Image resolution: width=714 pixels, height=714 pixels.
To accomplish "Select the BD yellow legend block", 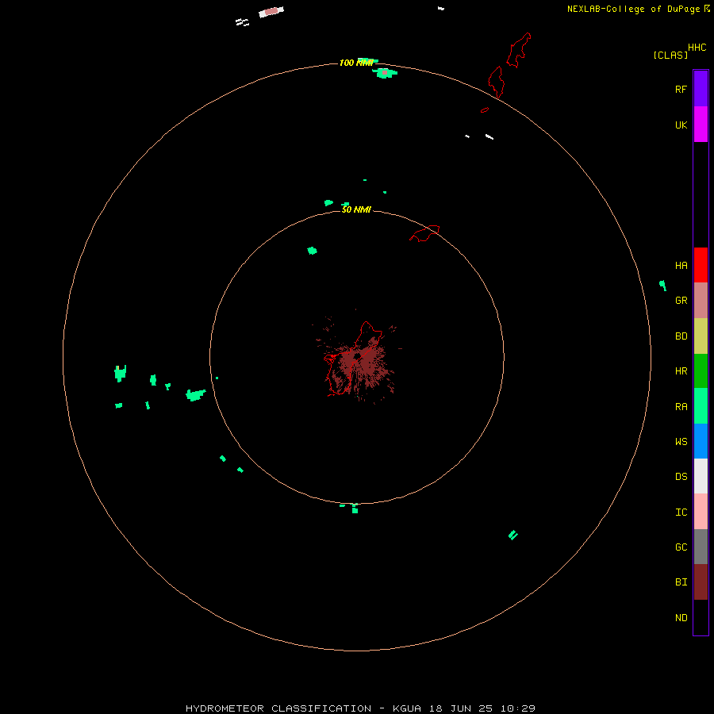I will point(701,336).
